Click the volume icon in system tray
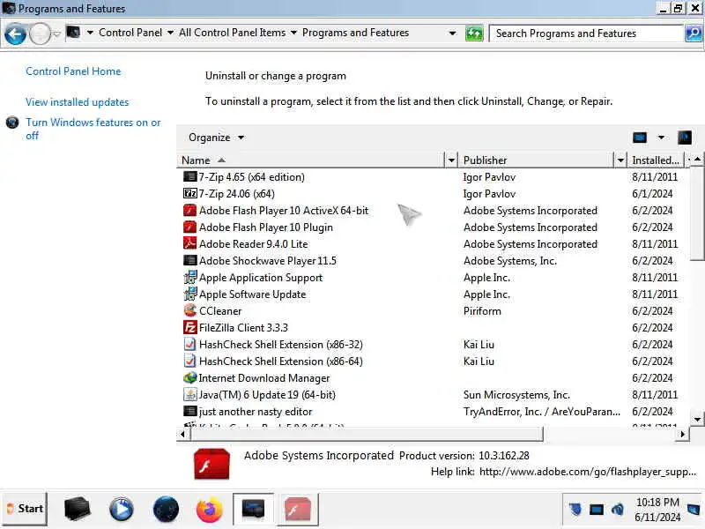This screenshot has width=705, height=529. point(618,510)
